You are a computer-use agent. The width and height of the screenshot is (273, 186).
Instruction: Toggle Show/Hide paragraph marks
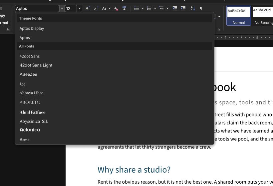click(201, 8)
